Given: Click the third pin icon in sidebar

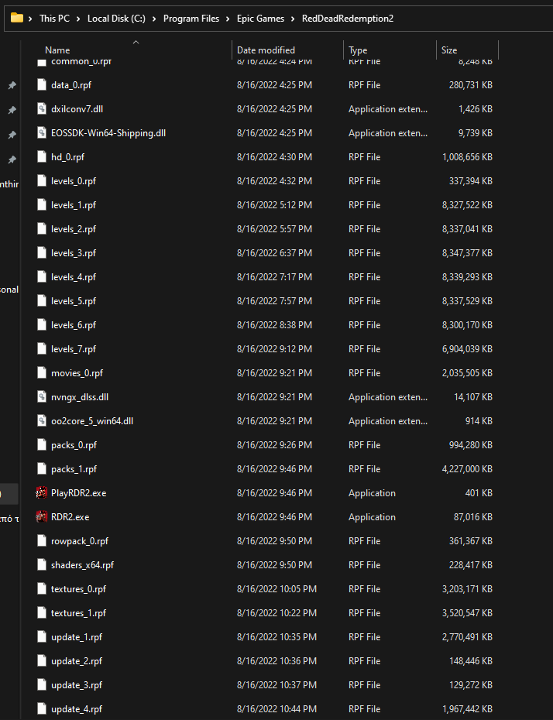Looking at the screenshot, I should [12, 135].
